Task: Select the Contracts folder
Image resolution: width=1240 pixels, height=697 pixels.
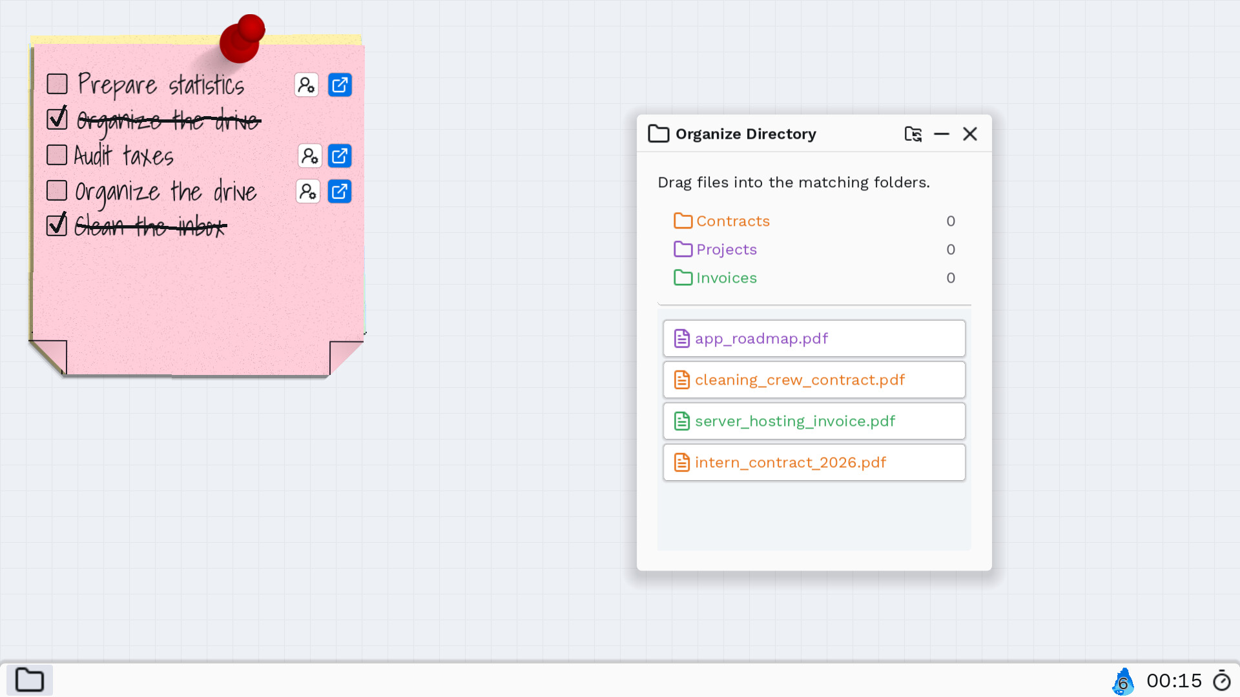Action: click(814, 221)
